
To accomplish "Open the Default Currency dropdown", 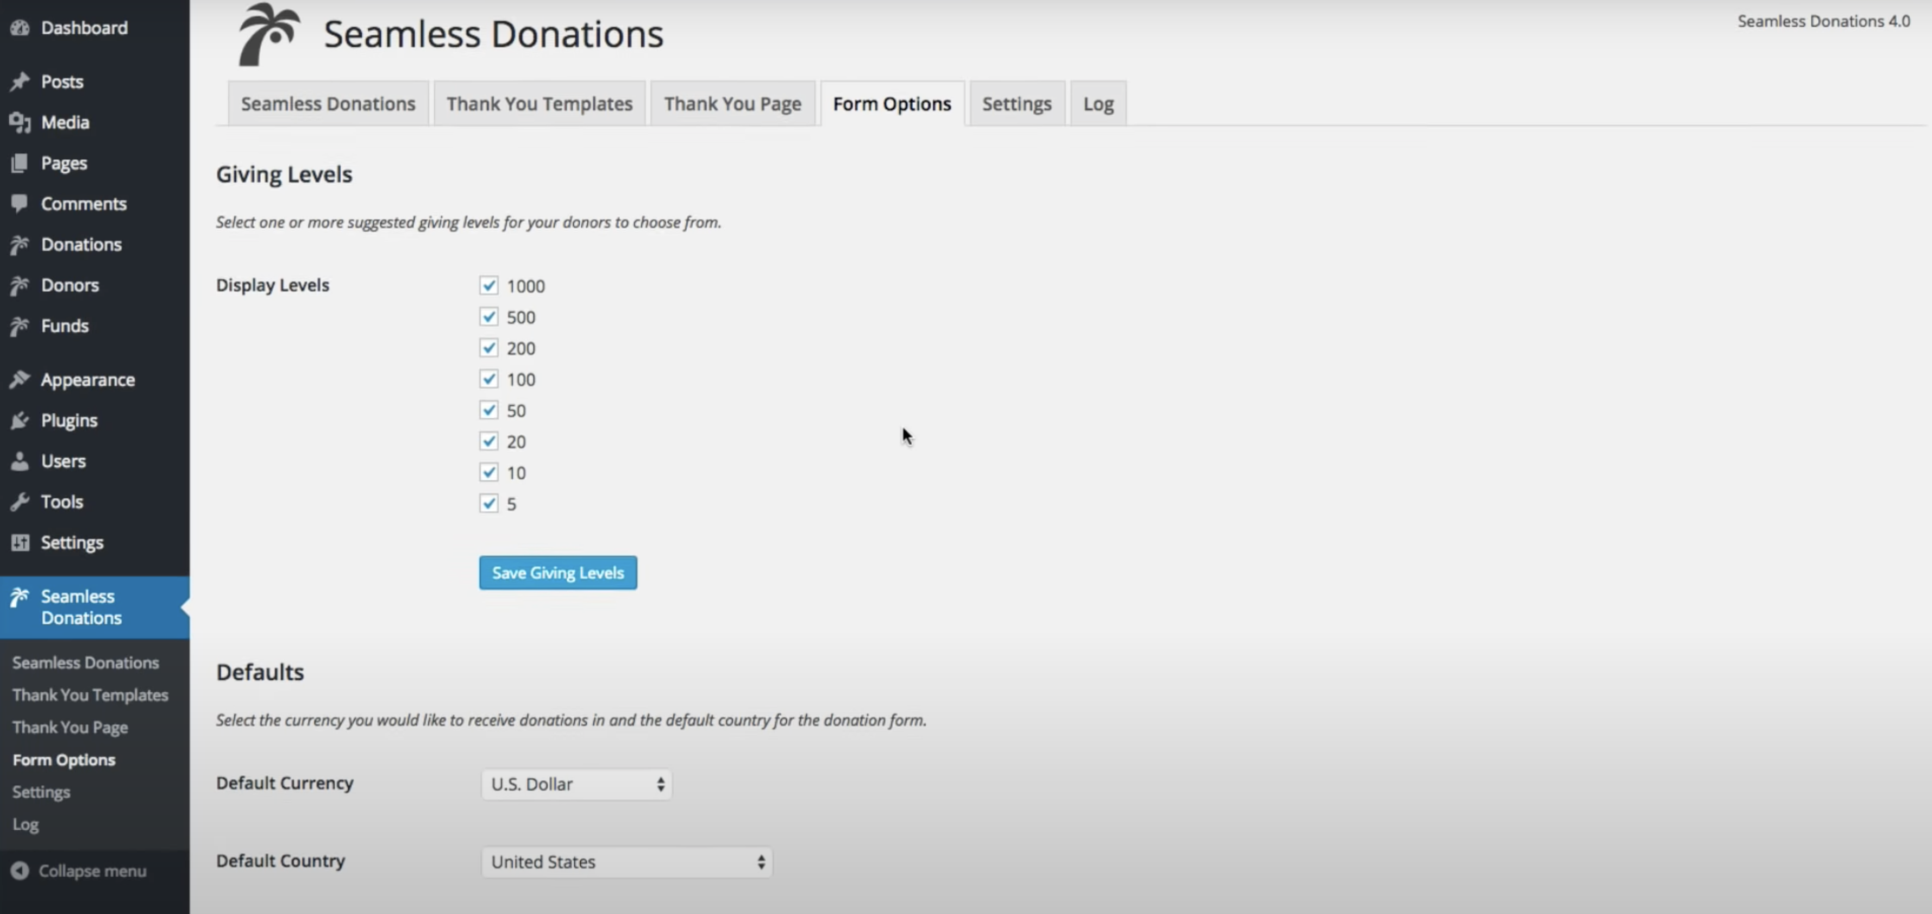I will coord(576,784).
